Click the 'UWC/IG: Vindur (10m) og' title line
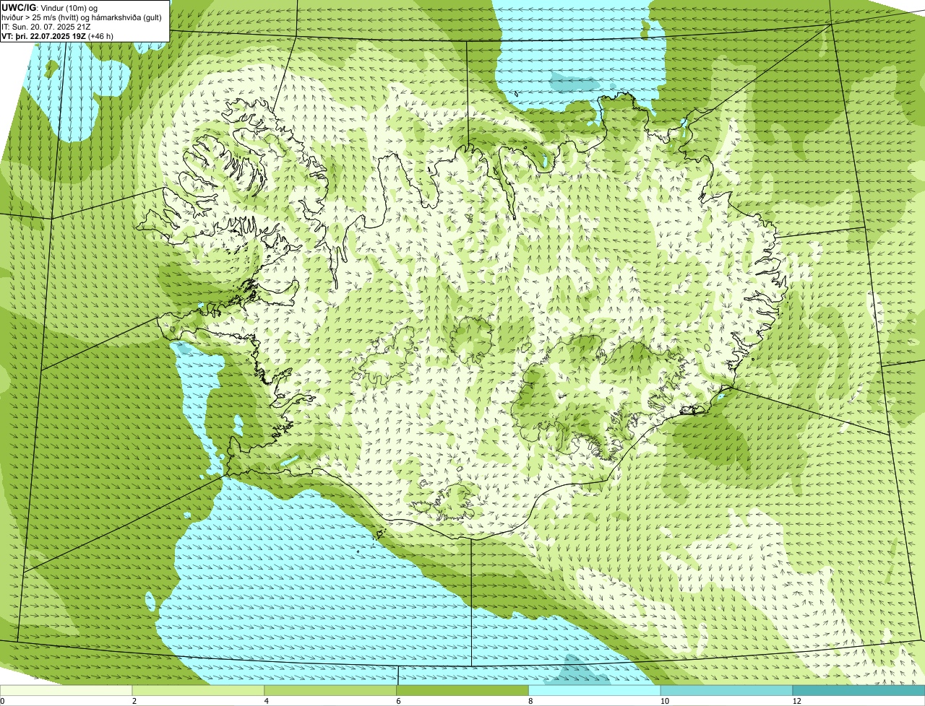 point(50,7)
